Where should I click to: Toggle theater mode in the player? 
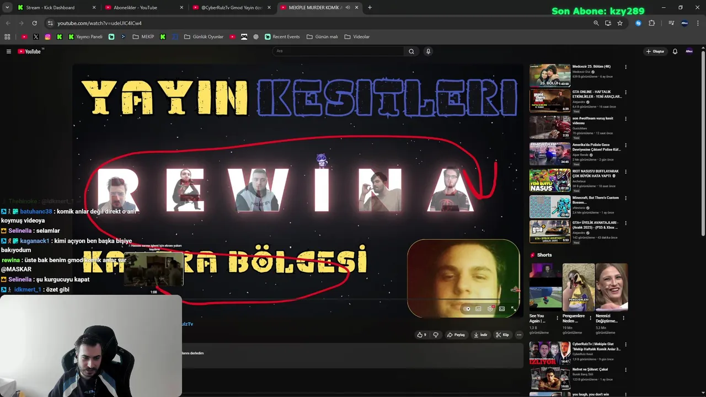coord(502,309)
